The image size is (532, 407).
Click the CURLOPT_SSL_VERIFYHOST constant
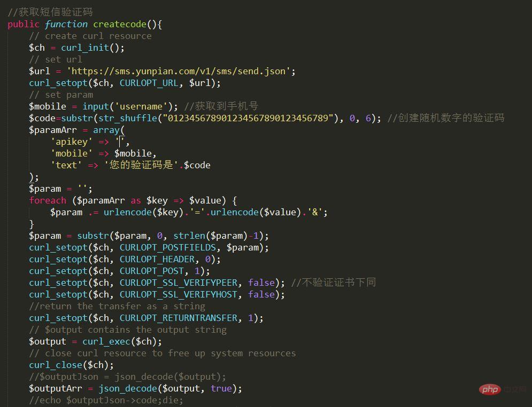pyautogui.click(x=179, y=294)
